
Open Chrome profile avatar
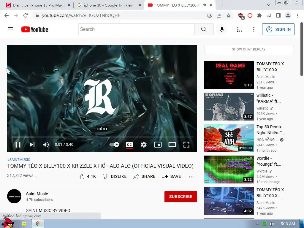pyautogui.click(x=288, y=15)
